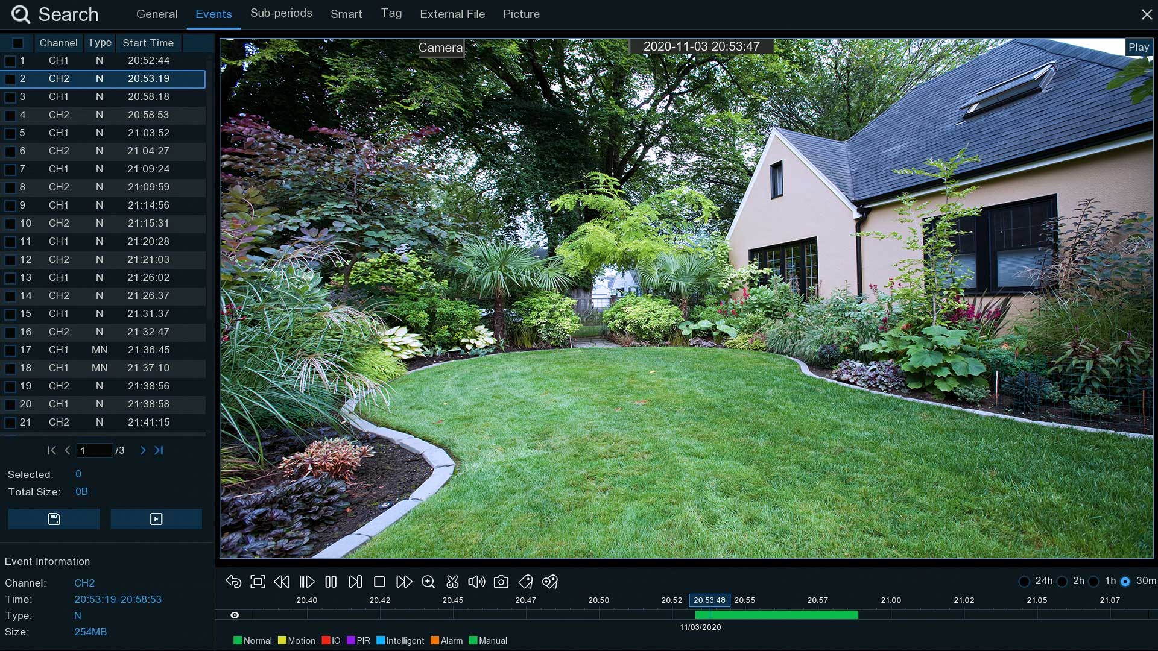Select the 1h timeline range option
Image resolution: width=1158 pixels, height=651 pixels.
click(1094, 582)
